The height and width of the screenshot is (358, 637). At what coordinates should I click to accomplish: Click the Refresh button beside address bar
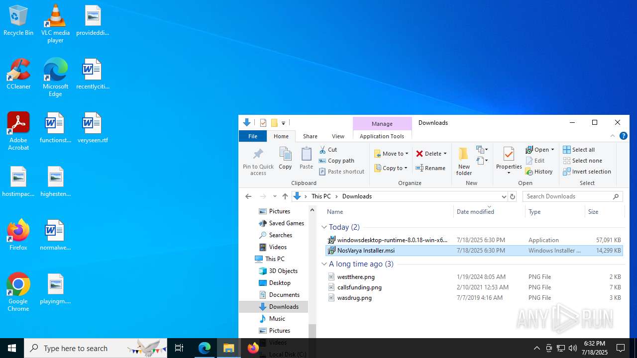(x=512, y=196)
